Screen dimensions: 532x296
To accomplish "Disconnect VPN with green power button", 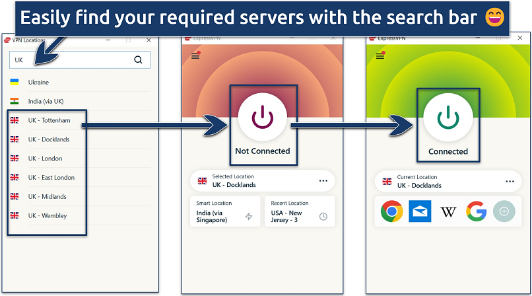I will (448, 118).
